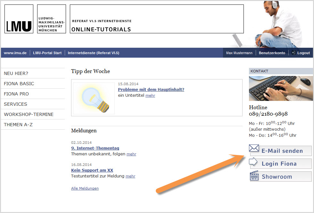Click the Showroom button

pos(281,176)
